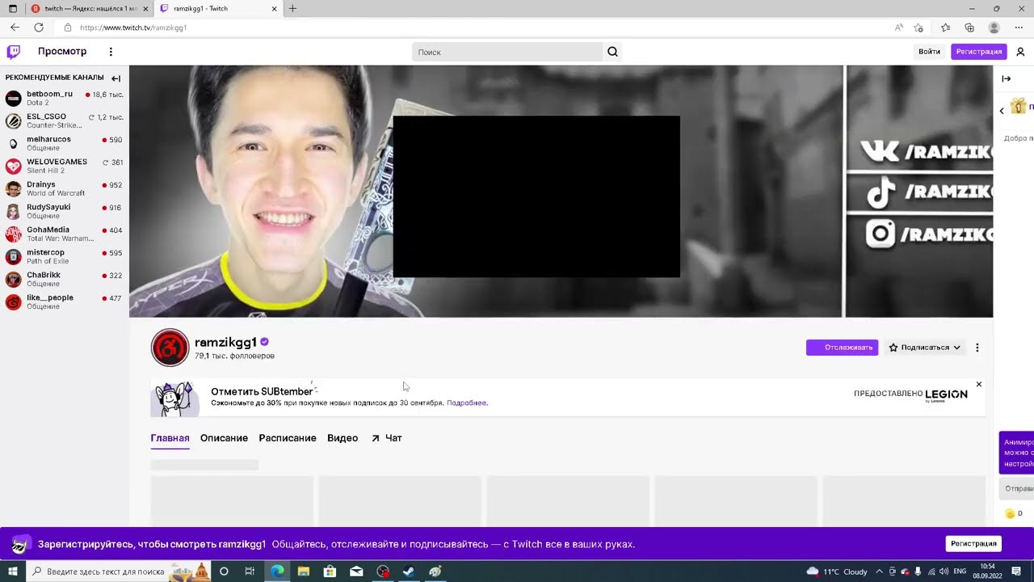Image resolution: width=1034 pixels, height=582 pixels.
Task: Click the Войти login button
Action: 929,52
